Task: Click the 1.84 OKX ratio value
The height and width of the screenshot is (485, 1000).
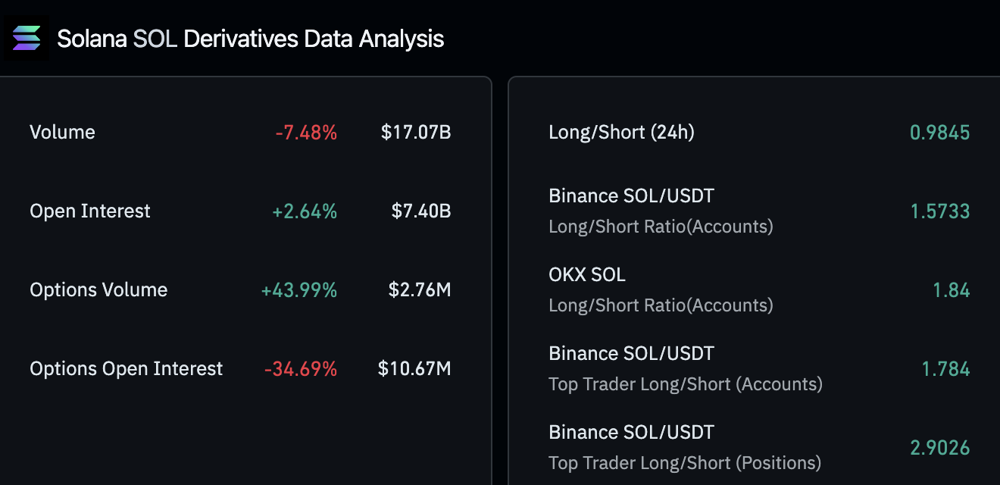Action: pos(951,290)
